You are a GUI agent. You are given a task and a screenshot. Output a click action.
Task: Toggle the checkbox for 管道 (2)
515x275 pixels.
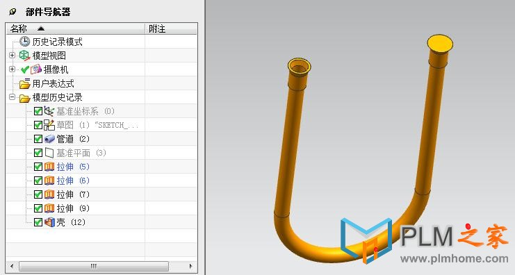[38, 139]
